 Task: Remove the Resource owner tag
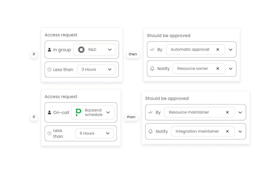(x=218, y=68)
